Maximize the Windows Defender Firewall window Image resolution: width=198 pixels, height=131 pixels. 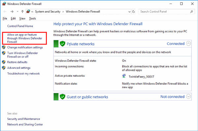pos(181,4)
